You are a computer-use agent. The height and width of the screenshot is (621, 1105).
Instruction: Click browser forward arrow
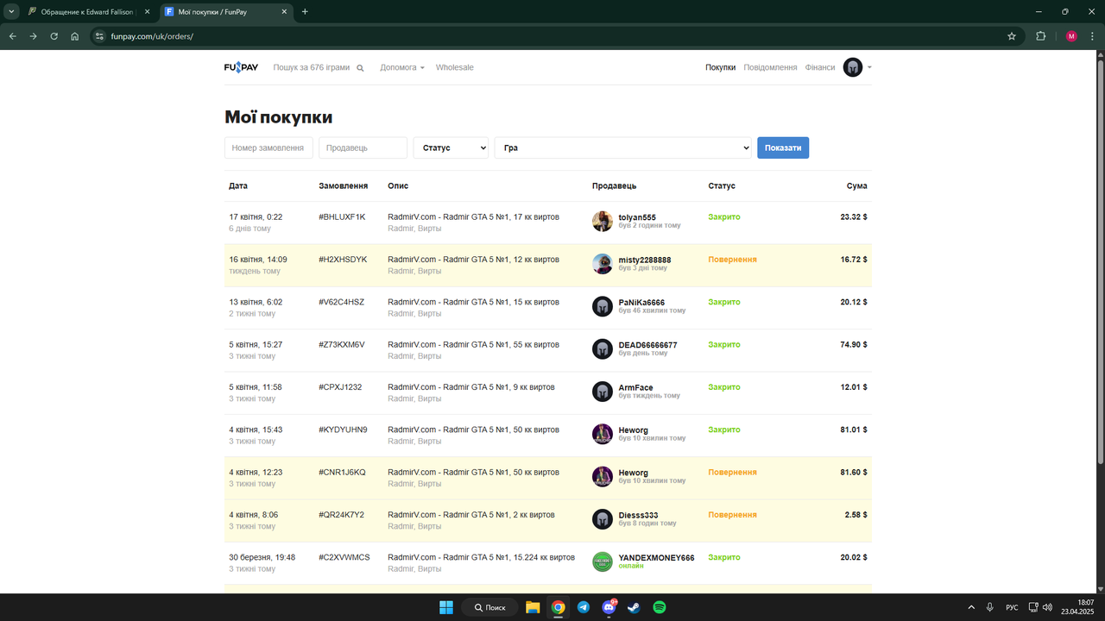[33, 36]
